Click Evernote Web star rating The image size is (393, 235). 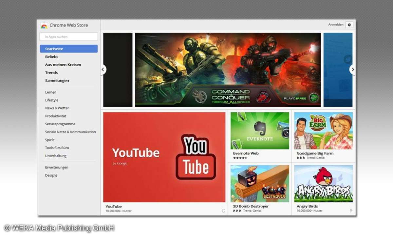coord(240,158)
